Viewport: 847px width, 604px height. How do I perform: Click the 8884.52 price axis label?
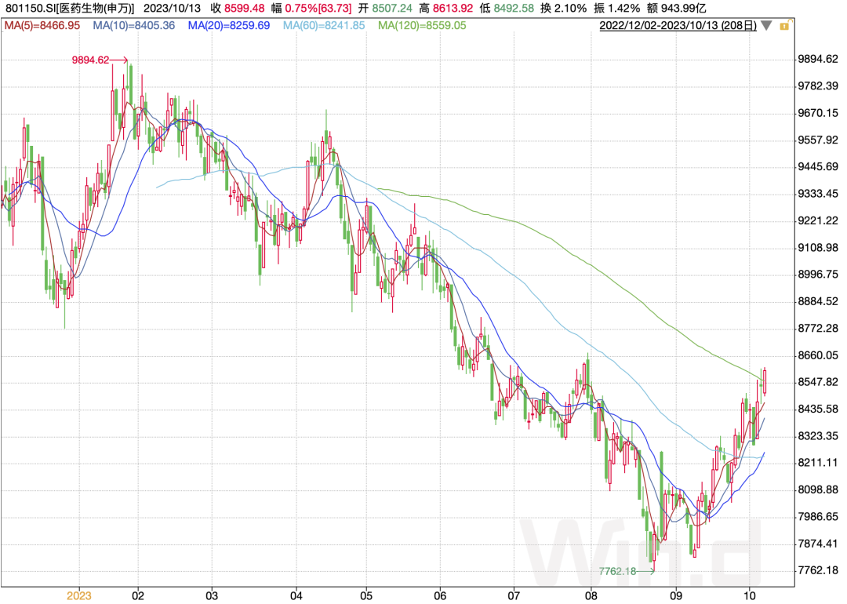point(818,301)
